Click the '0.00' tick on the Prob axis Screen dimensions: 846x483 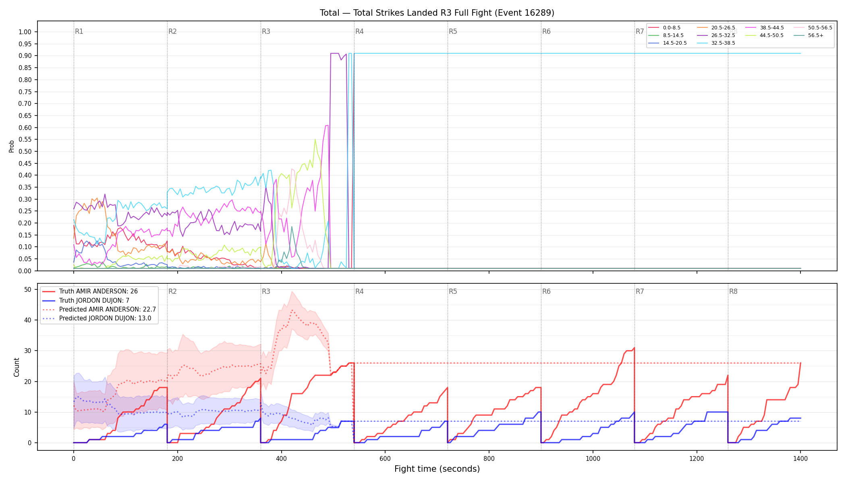click(x=25, y=271)
